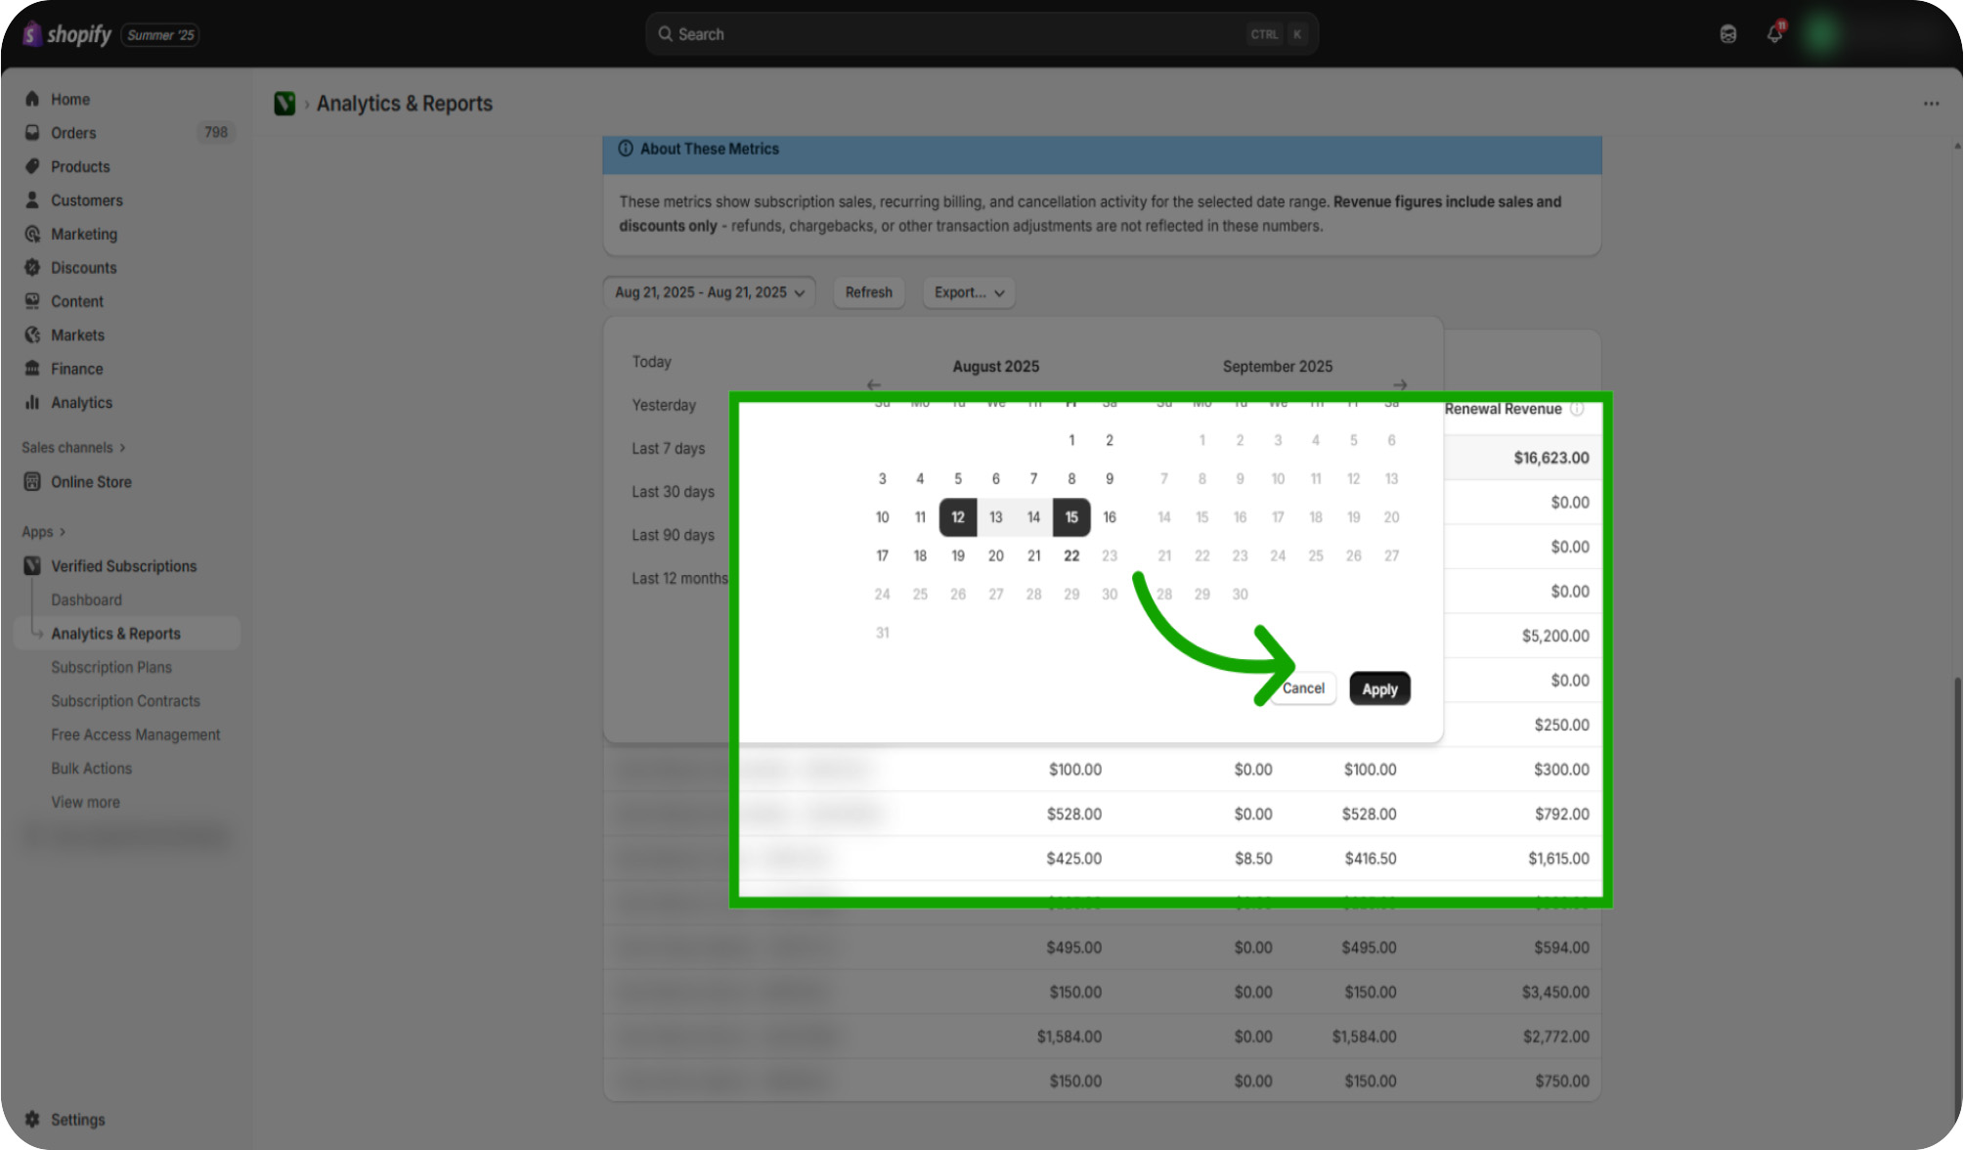
Task: Click the $1,615.00 revenue cell
Action: (x=1558, y=859)
